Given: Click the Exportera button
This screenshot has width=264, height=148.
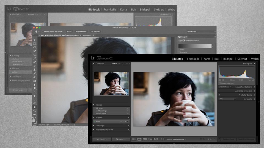Looking at the screenshot, I should pos(121,139).
